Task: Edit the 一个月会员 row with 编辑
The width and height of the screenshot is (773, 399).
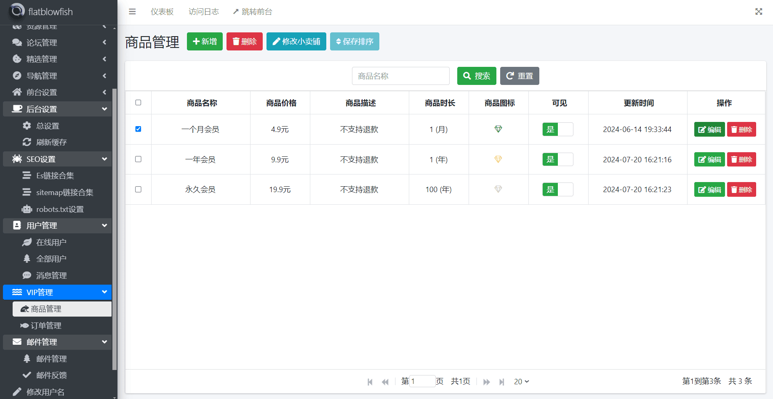Action: [709, 129]
